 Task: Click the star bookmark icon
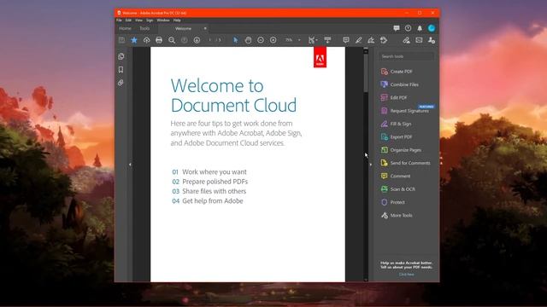point(134,40)
